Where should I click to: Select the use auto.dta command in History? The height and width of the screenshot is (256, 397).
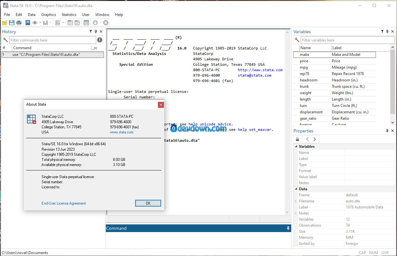(x=53, y=55)
